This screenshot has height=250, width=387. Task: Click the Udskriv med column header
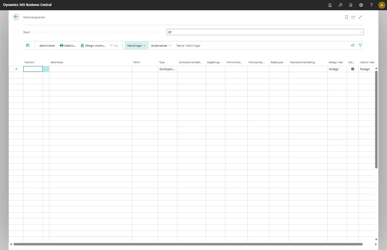tap(367, 62)
